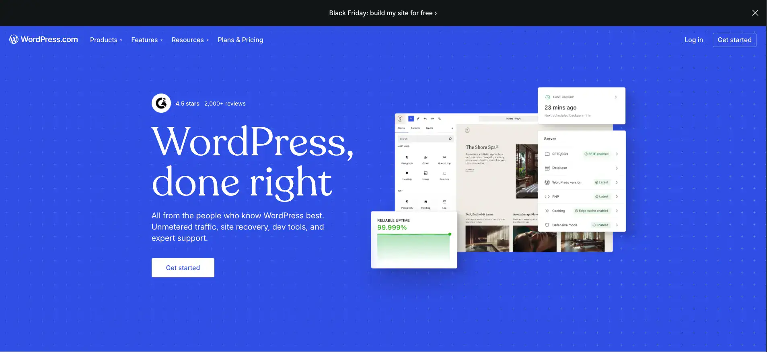767x352 pixels.
Task: Click the Pool, Bathtub & Sauna photo
Action: click(487, 238)
